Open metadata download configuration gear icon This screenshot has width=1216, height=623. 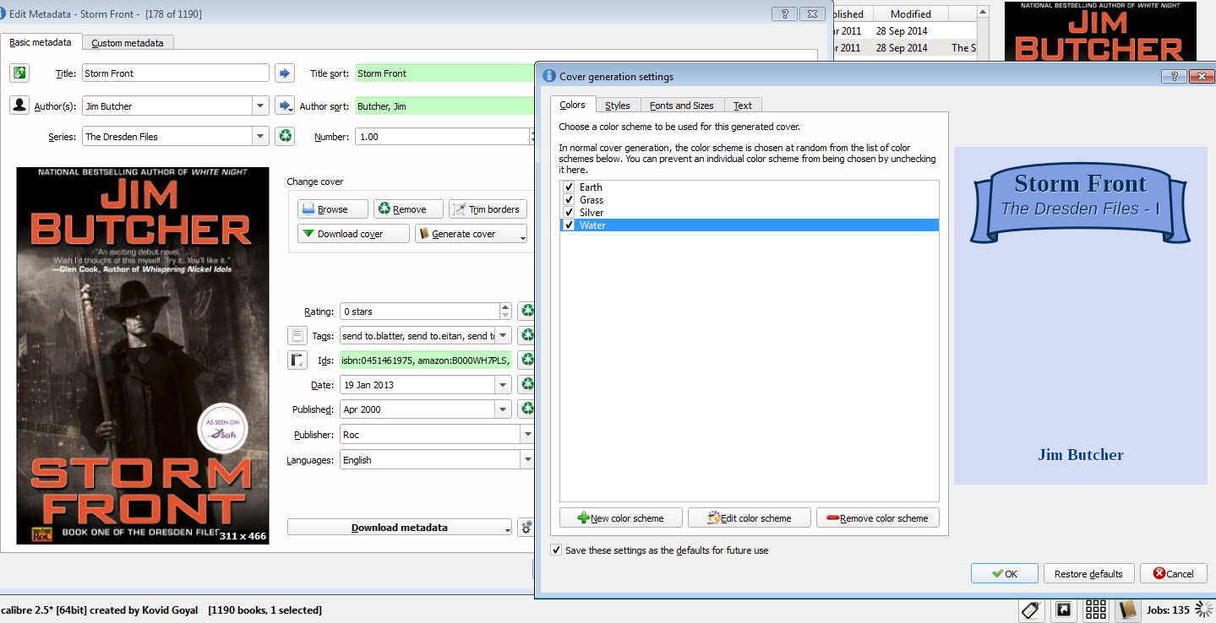pos(526,528)
